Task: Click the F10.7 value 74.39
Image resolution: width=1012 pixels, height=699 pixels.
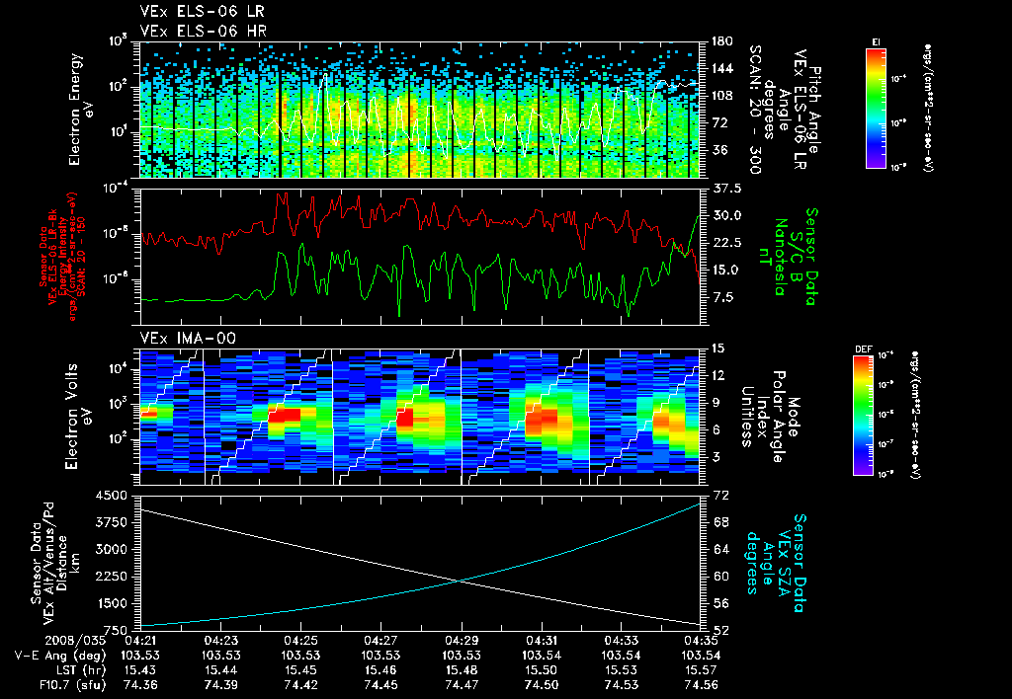Action: click(x=221, y=685)
